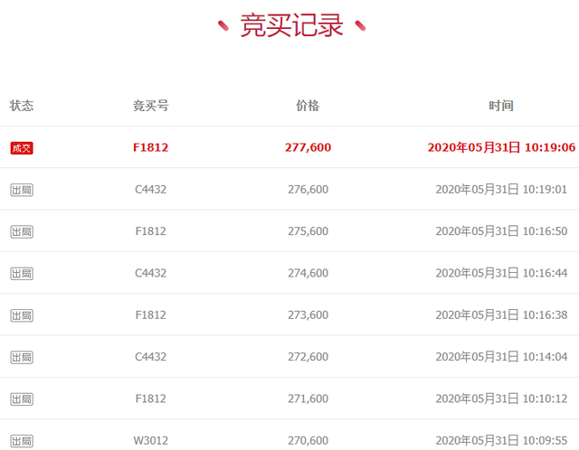The image size is (579, 450).
Task: Click bidder C4432 in the 276,600 row
Action: (x=150, y=190)
